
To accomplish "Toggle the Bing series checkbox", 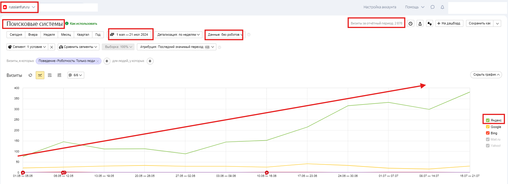I will [x=488, y=133].
